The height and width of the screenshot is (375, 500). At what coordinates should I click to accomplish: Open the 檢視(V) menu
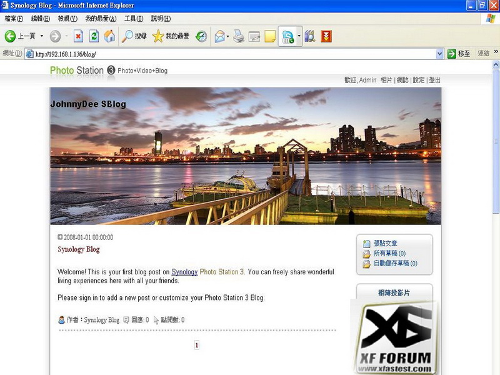tap(67, 19)
